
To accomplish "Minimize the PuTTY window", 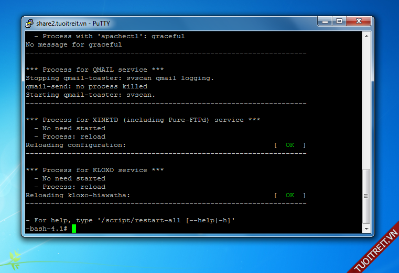I will point(324,21).
